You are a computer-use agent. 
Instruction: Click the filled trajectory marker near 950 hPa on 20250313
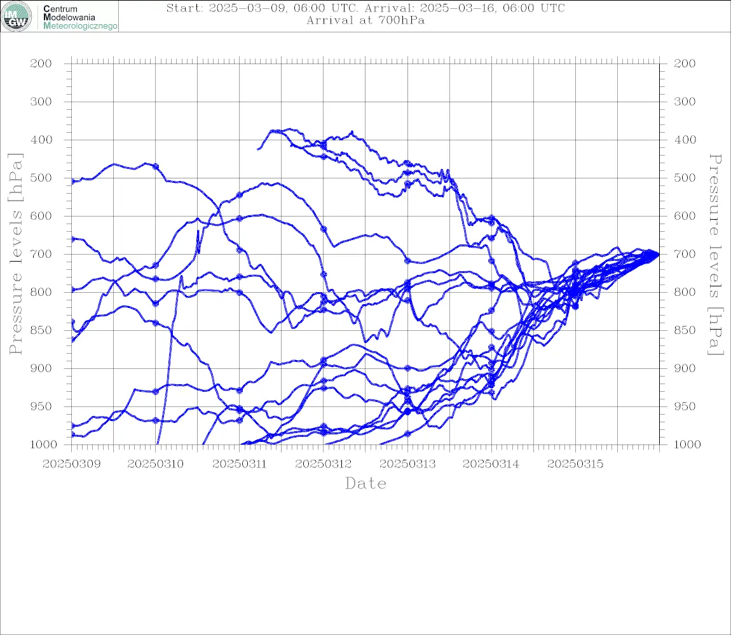pyautogui.click(x=407, y=411)
